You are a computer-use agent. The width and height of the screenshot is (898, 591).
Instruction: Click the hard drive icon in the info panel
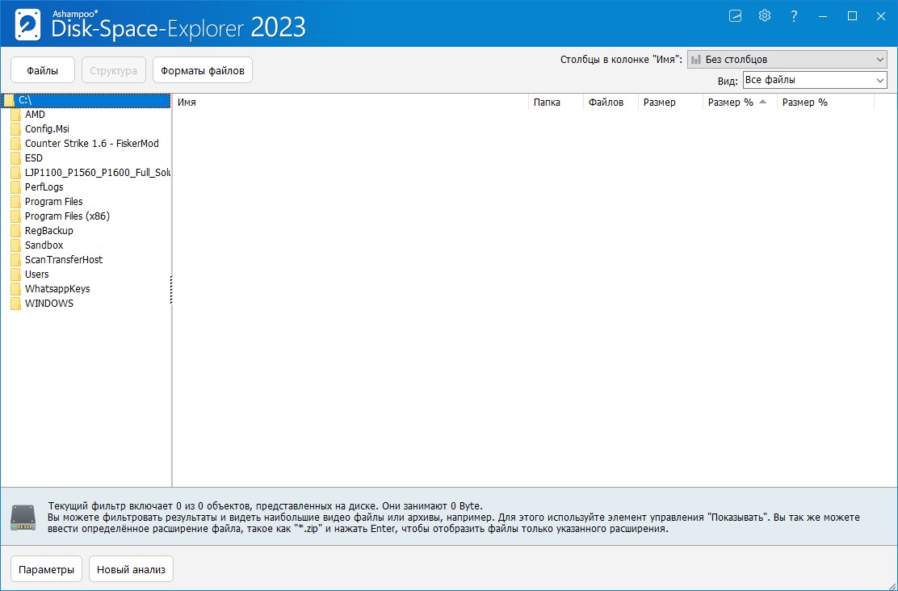pyautogui.click(x=23, y=517)
